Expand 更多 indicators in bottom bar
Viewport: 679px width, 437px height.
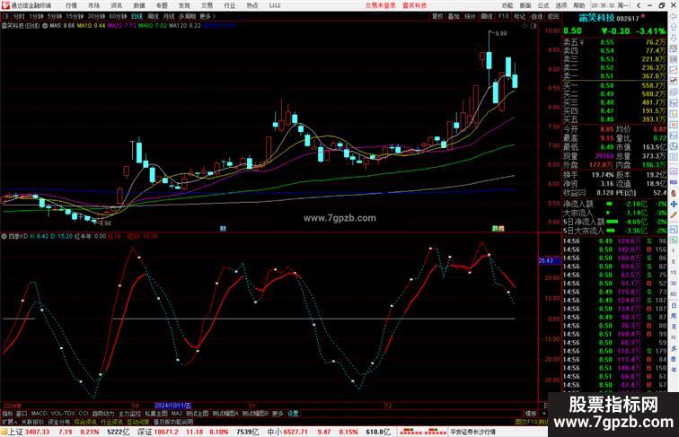(x=278, y=414)
